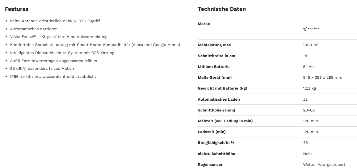This screenshot has width=357, height=168.
Task: Click the Extremwetterlagen feature bullet
Action: (53, 61)
